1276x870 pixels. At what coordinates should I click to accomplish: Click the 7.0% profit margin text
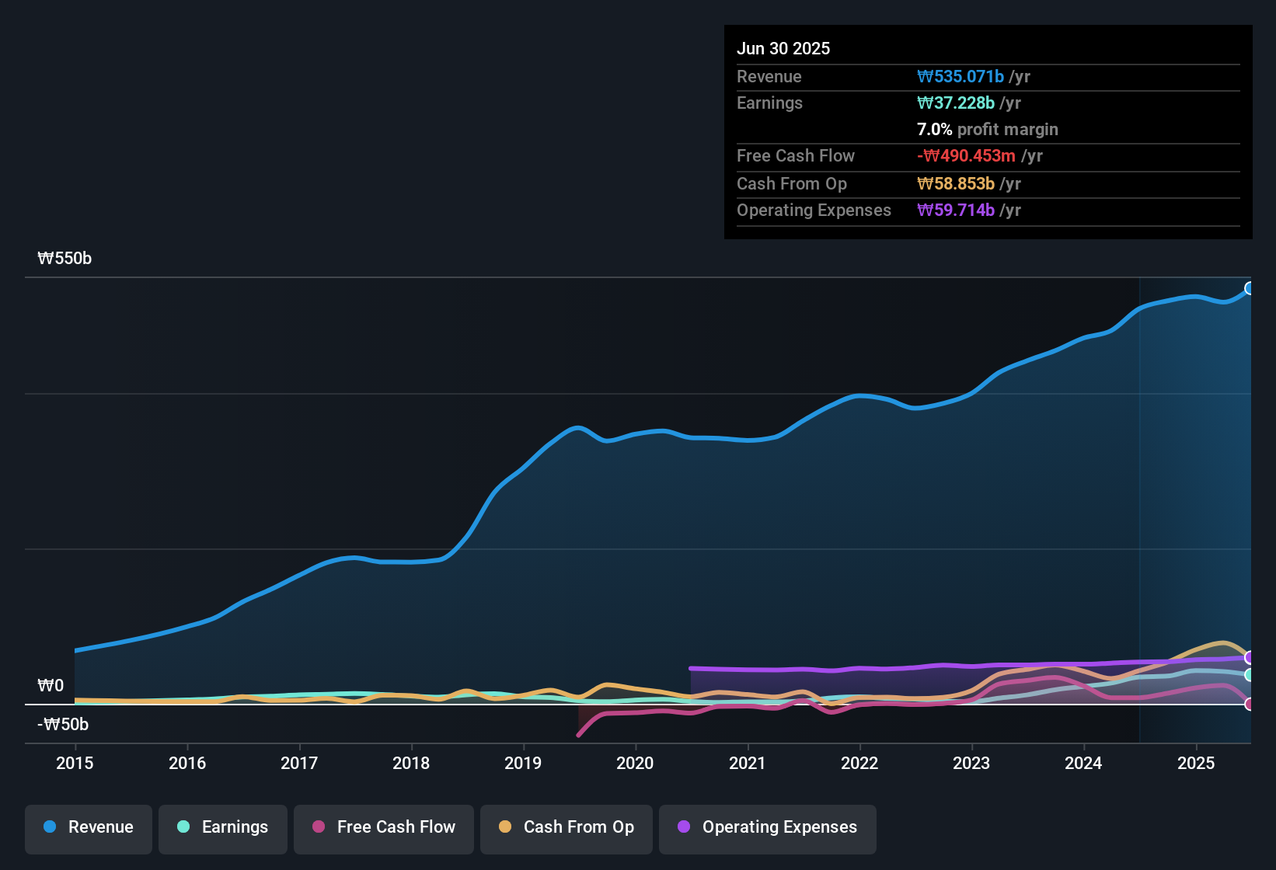(988, 130)
